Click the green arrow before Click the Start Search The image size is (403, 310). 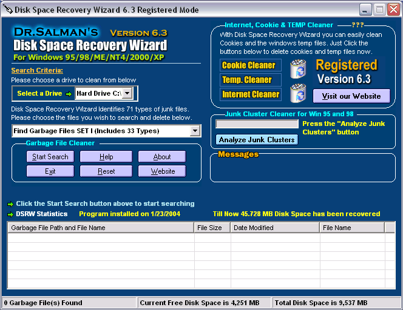(x=10, y=204)
